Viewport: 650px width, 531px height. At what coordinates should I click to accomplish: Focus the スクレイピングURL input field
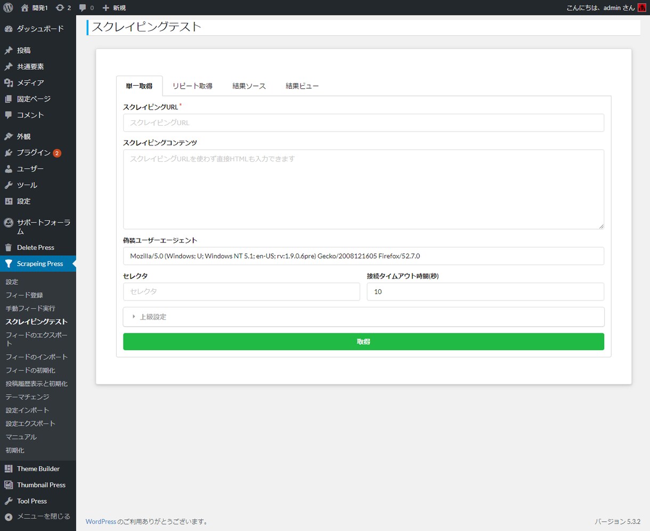click(x=363, y=122)
